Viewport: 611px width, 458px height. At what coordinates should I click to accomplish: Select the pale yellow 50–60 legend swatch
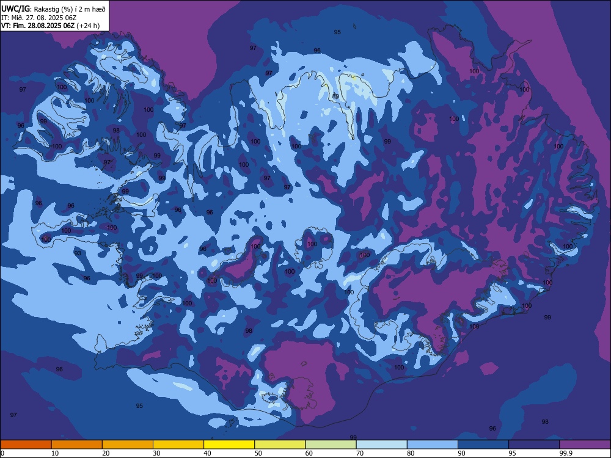(280, 445)
